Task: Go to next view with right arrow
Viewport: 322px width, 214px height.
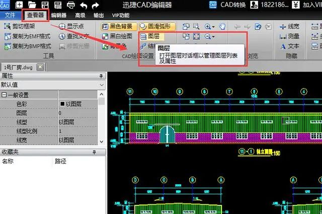Action: (x=247, y=27)
